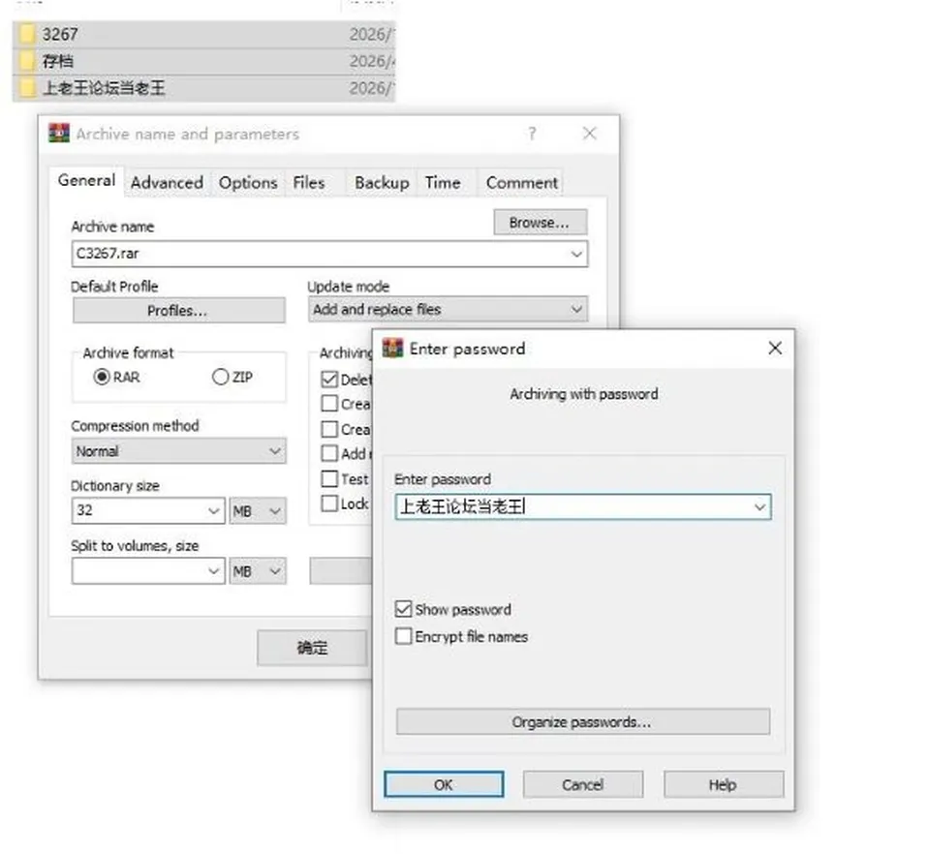Click the Organize passwords button

click(582, 722)
